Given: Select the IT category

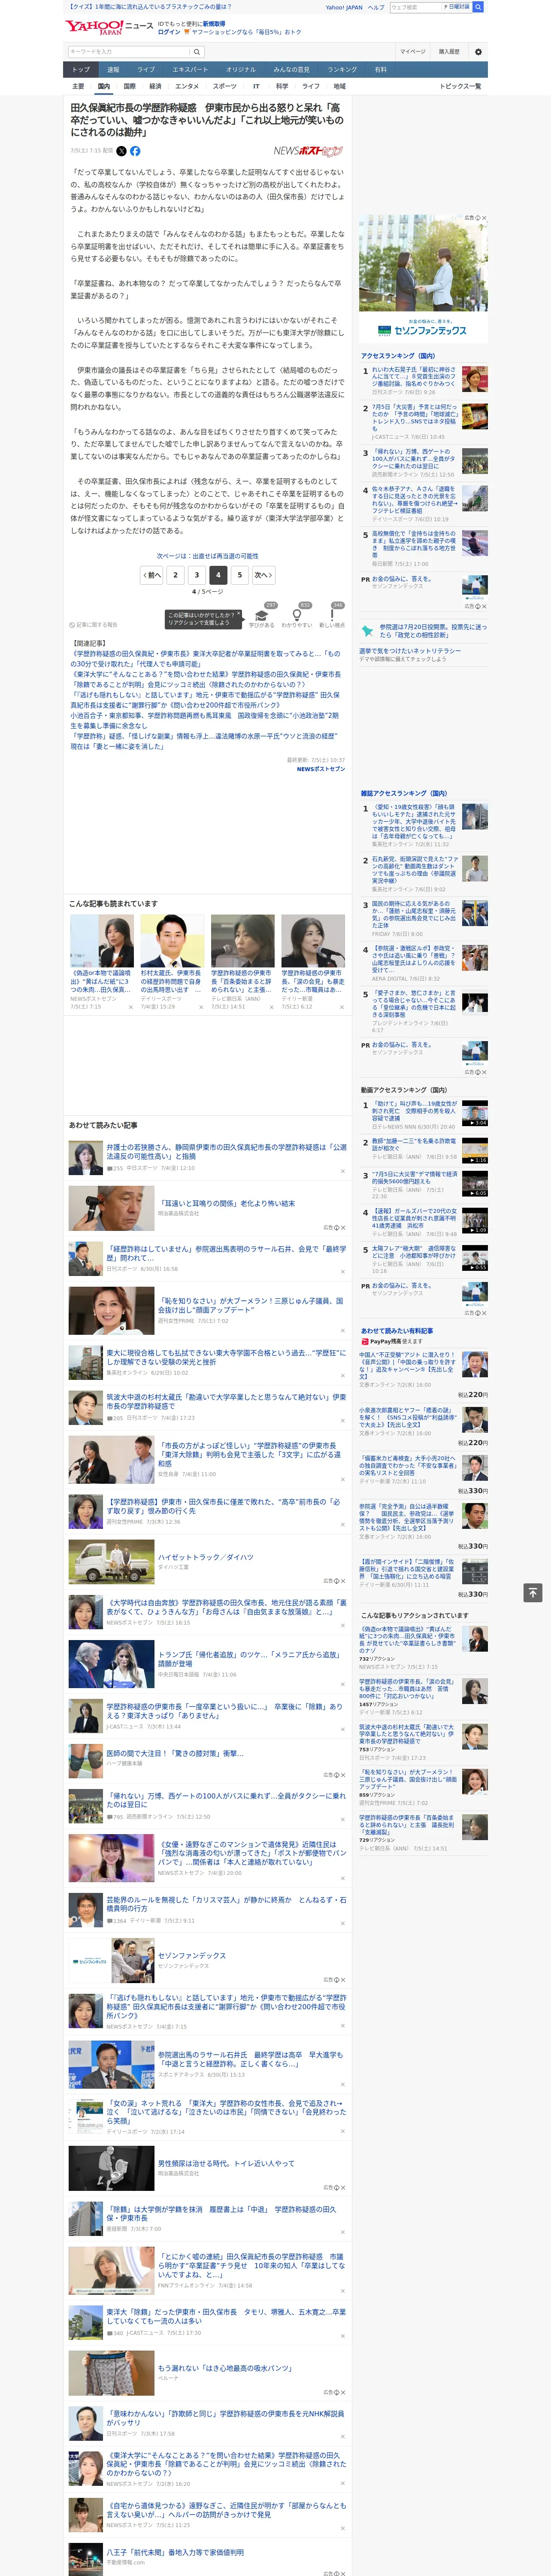Looking at the screenshot, I should [256, 87].
